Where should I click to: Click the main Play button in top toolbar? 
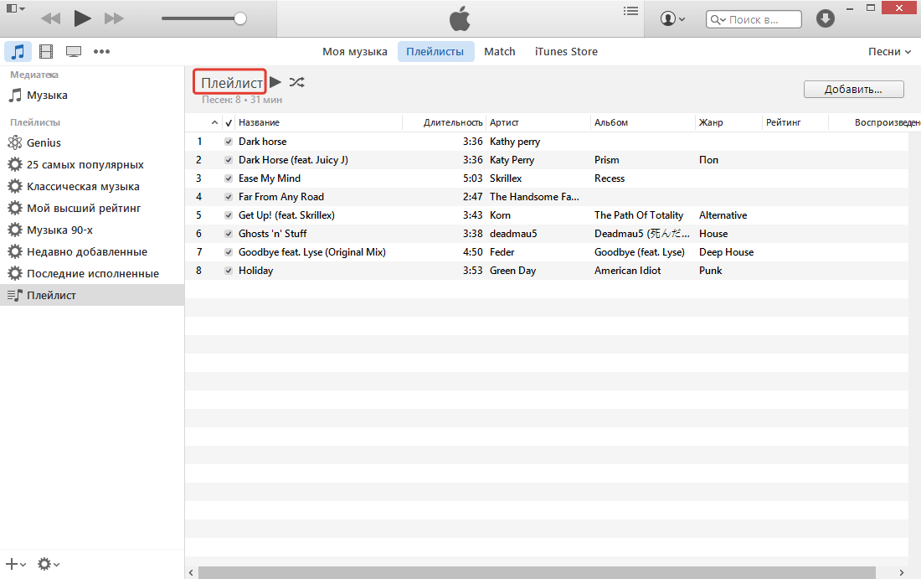82,18
